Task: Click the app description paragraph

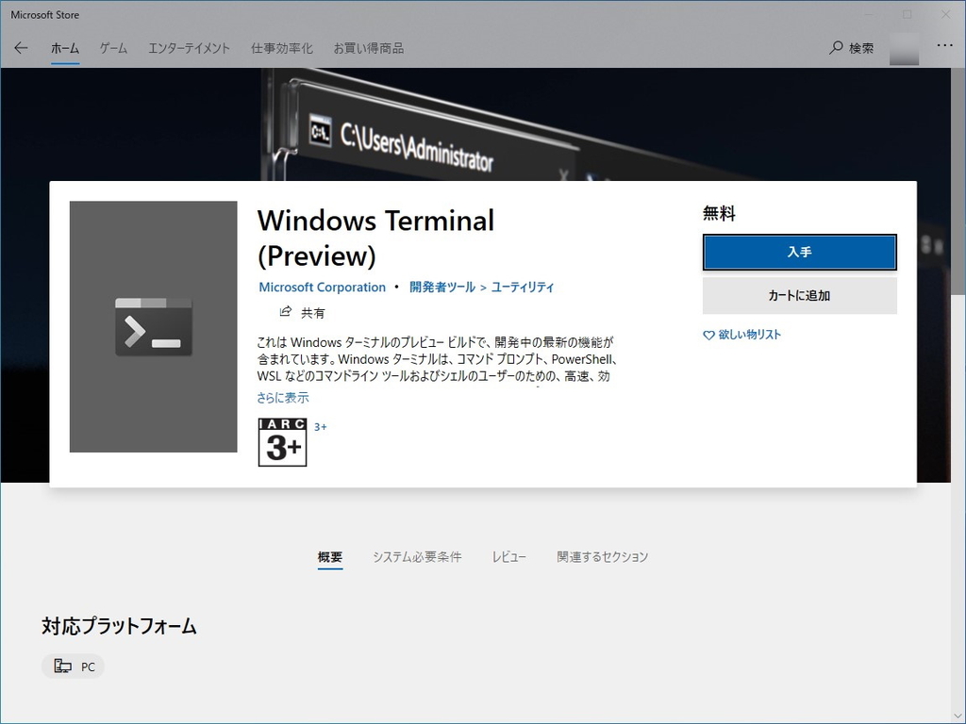Action: (437, 359)
